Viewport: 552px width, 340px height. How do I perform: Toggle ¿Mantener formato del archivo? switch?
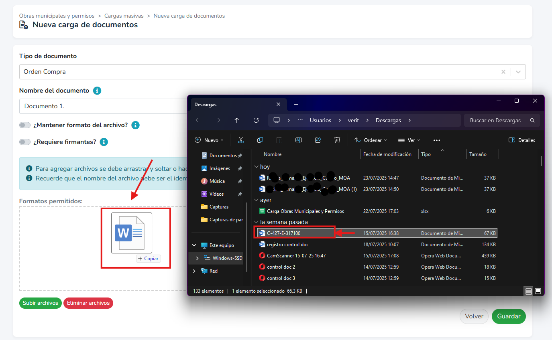point(25,125)
